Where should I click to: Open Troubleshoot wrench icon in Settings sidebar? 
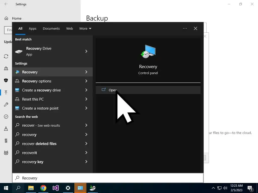point(6,104)
